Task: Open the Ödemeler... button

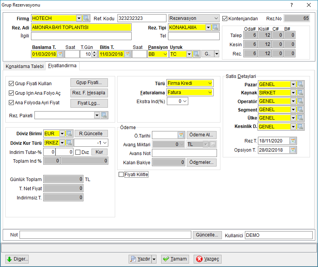Action: 201,162
